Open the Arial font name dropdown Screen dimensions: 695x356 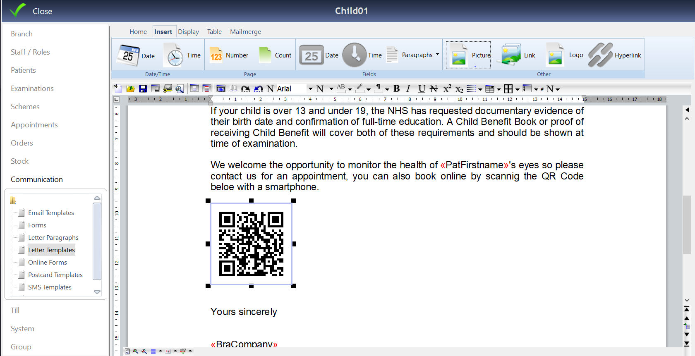pyautogui.click(x=310, y=89)
